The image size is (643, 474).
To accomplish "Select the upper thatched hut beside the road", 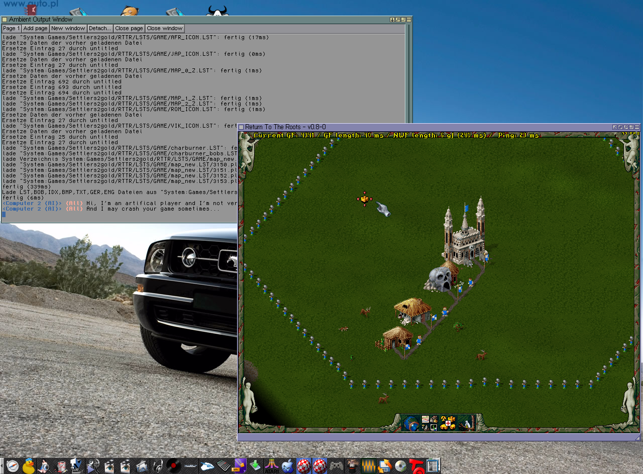I will [x=412, y=311].
